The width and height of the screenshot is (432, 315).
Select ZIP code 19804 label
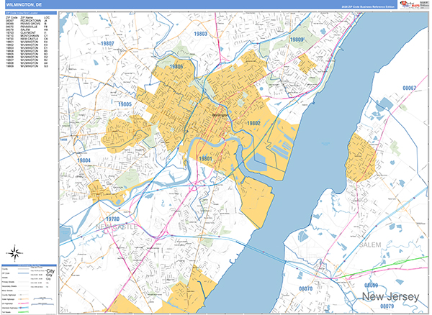pos(84,160)
